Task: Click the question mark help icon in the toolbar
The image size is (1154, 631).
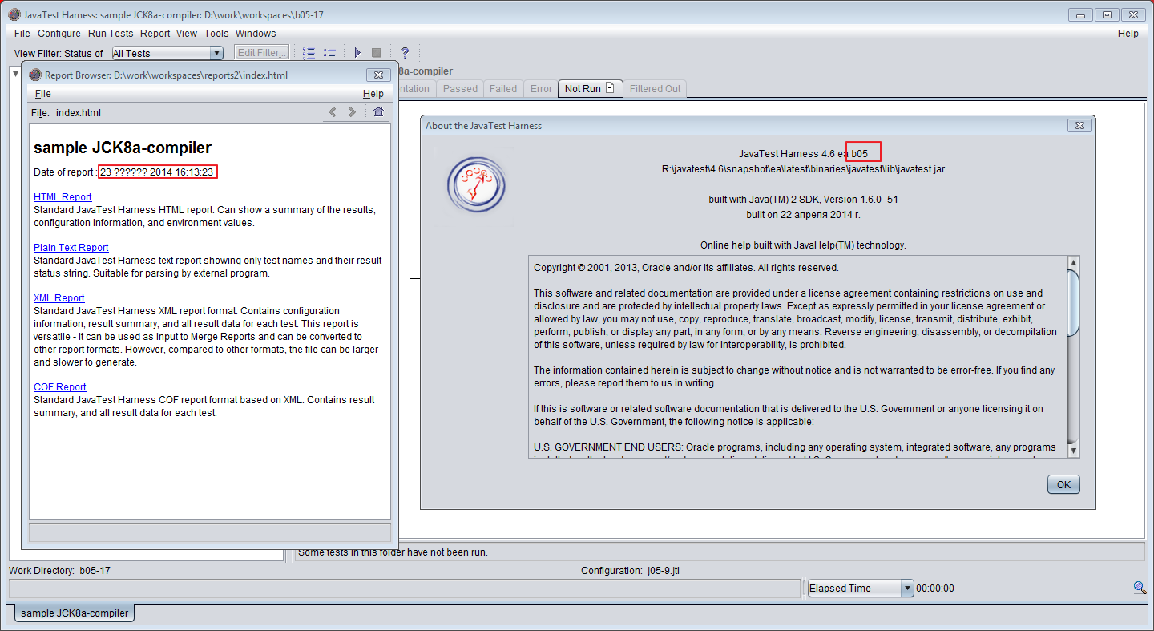Action: tap(405, 53)
